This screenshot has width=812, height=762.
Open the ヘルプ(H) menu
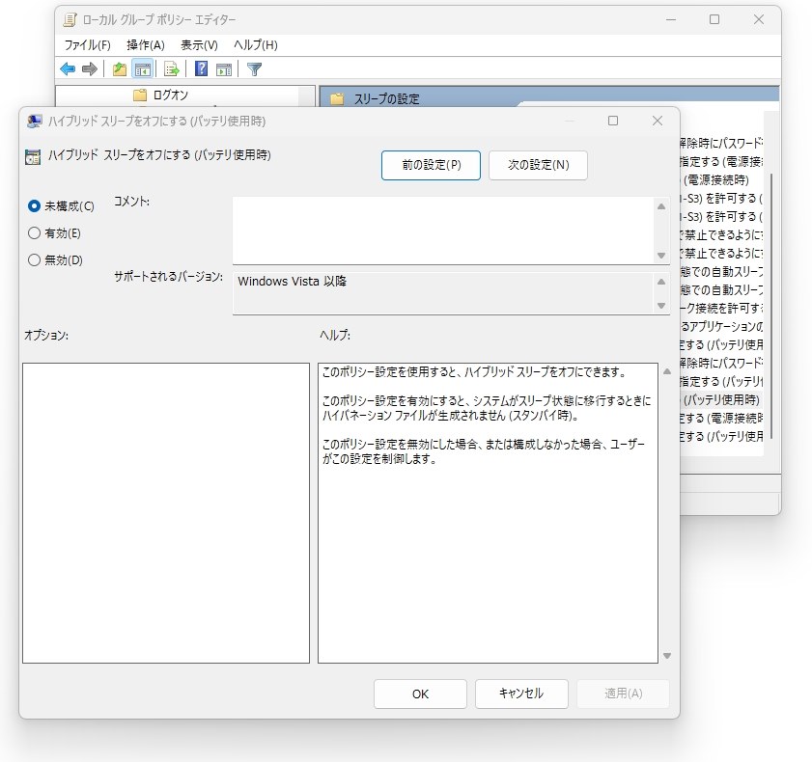point(255,45)
